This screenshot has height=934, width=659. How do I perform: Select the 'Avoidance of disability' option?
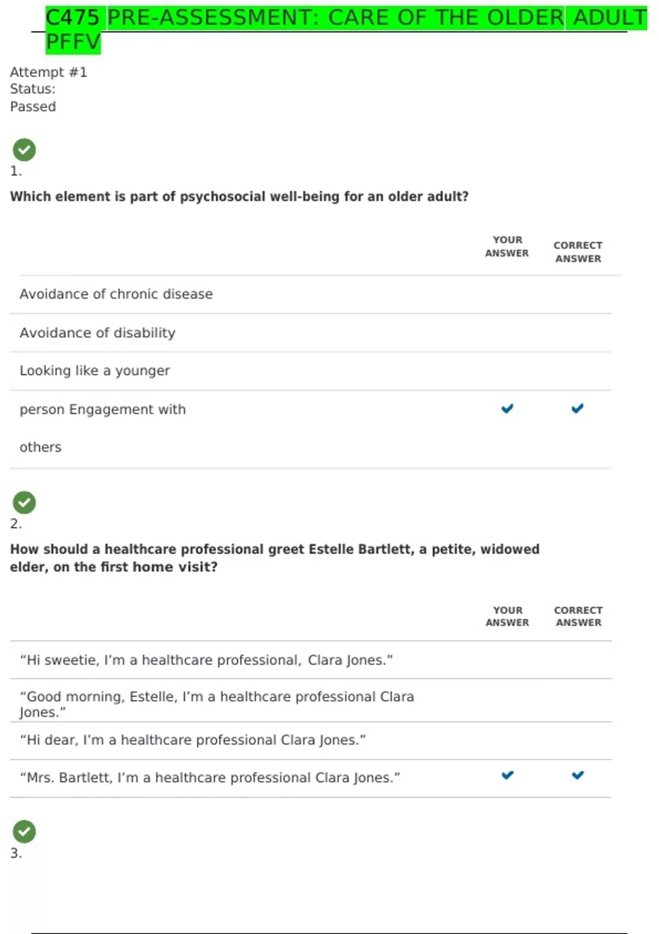point(97,332)
